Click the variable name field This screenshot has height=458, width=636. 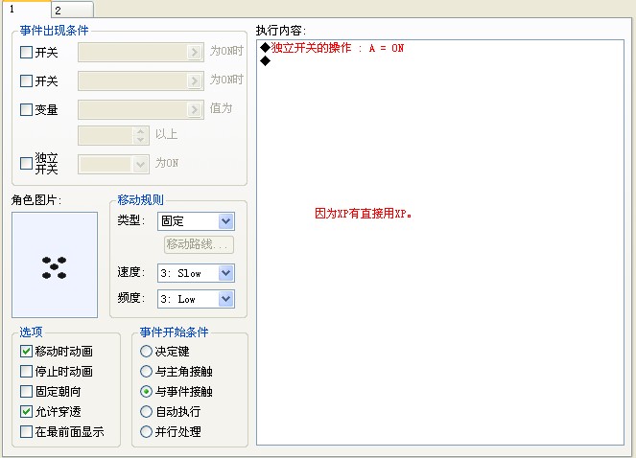click(141, 110)
